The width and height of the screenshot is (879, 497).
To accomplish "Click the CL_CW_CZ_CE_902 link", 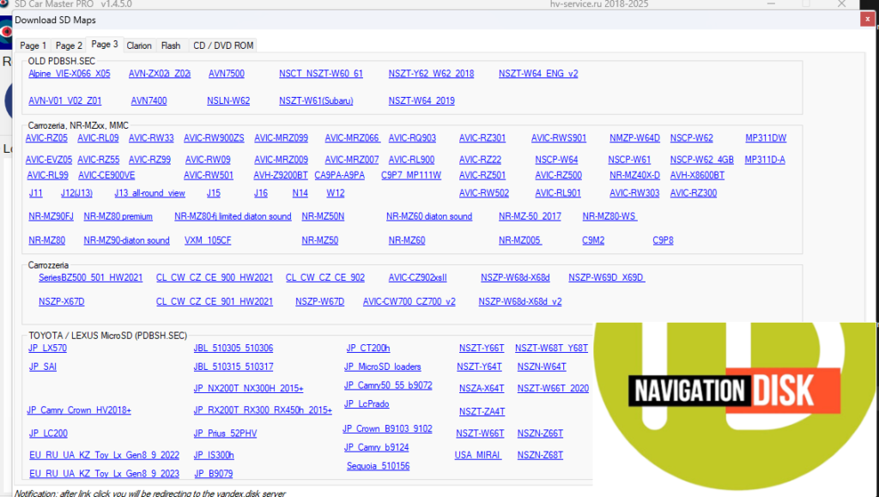I will (x=325, y=277).
